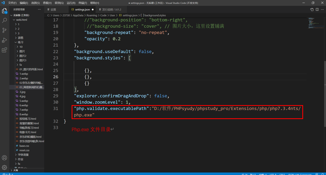The width and height of the screenshot is (326, 175).
Task: Open 查看(V) menu
Action: (x=47, y=3)
